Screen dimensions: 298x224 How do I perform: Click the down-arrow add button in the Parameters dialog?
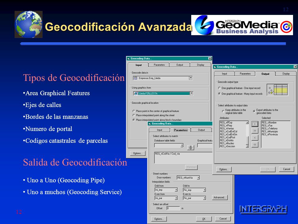tap(191, 147)
